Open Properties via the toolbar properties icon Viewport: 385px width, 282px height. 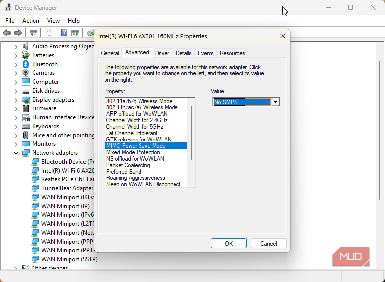point(49,33)
